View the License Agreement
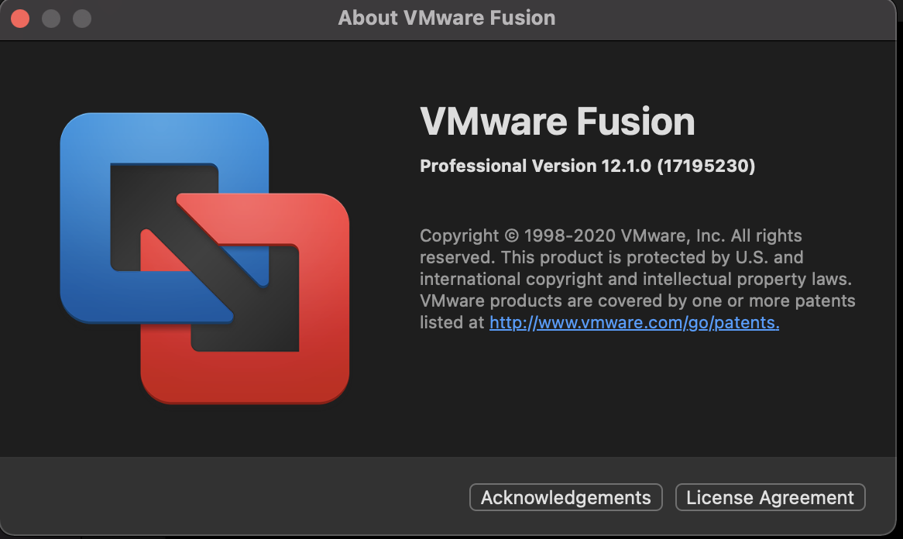This screenshot has height=539, width=903. [x=770, y=497]
